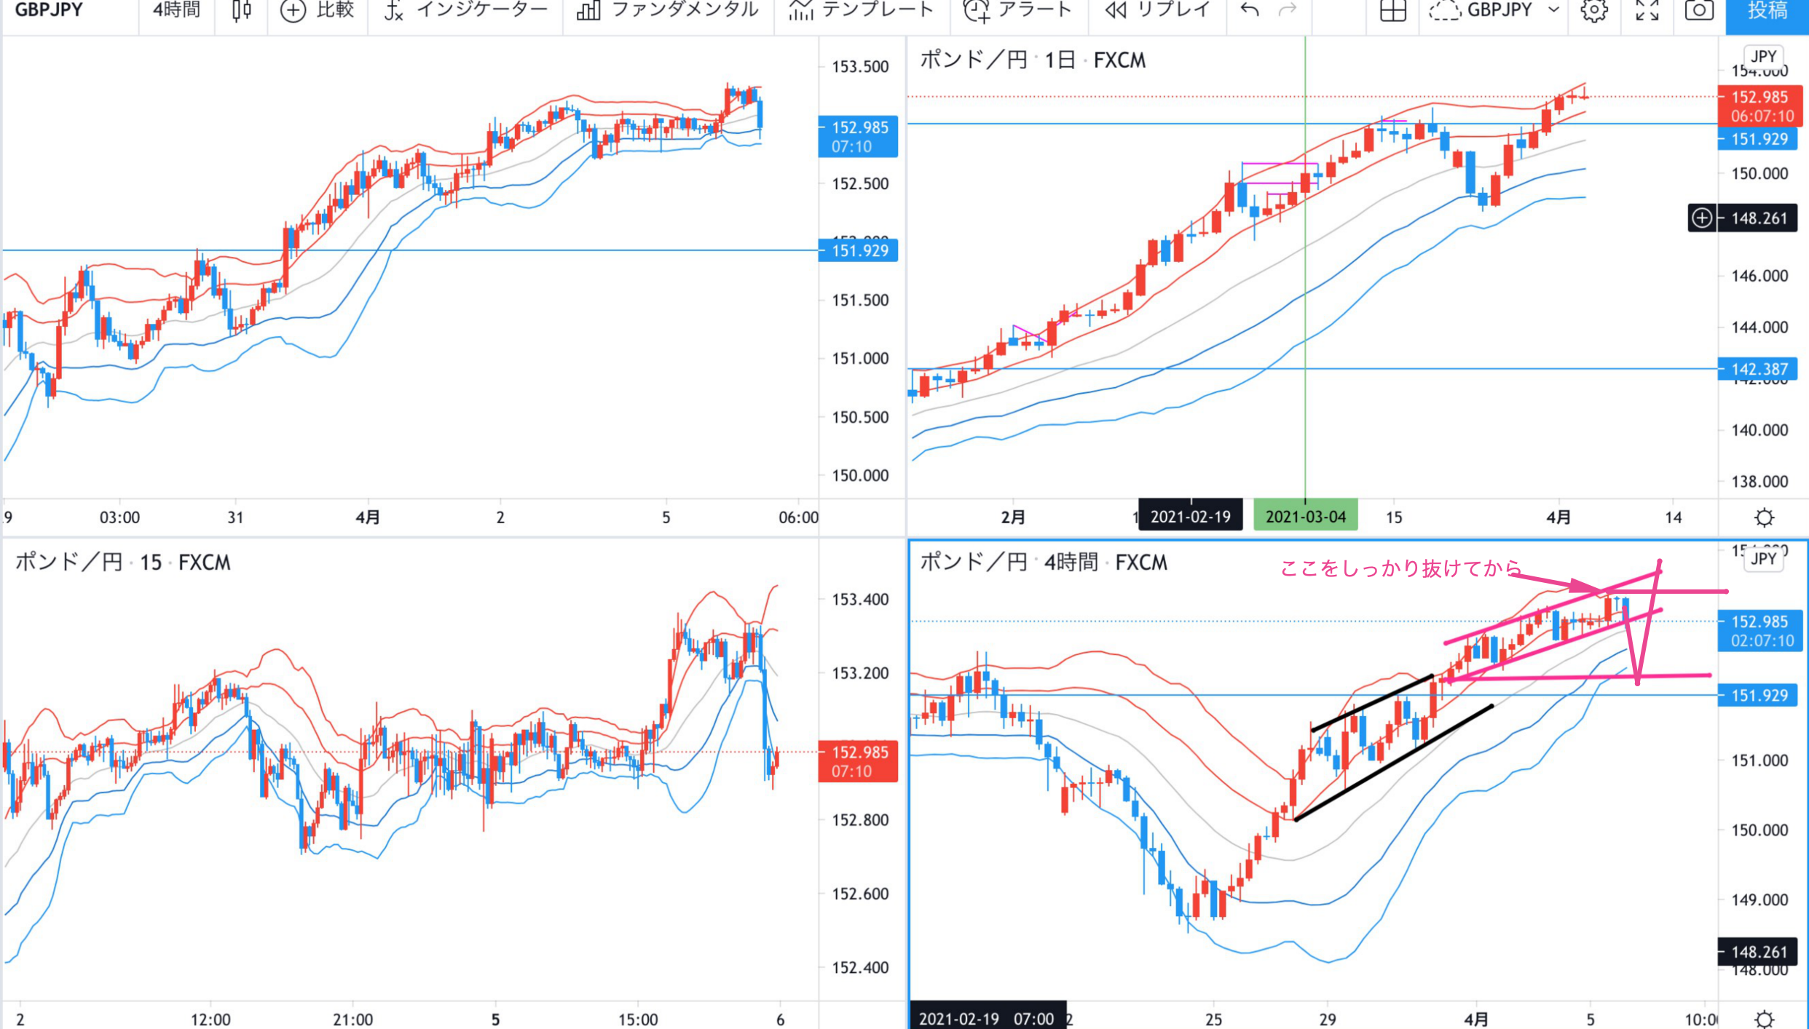Click the JPY currency label on daily chart
This screenshot has height=1029, width=1809.
click(1763, 56)
